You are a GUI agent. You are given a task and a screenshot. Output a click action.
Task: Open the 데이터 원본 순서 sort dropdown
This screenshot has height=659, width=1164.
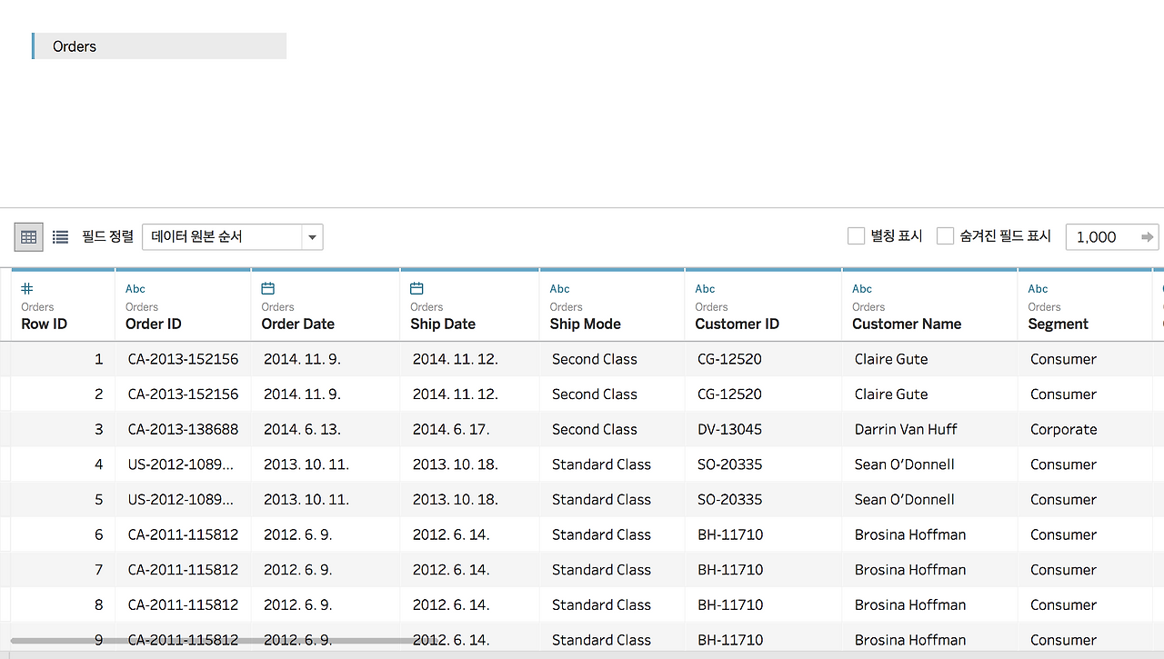[x=233, y=237]
